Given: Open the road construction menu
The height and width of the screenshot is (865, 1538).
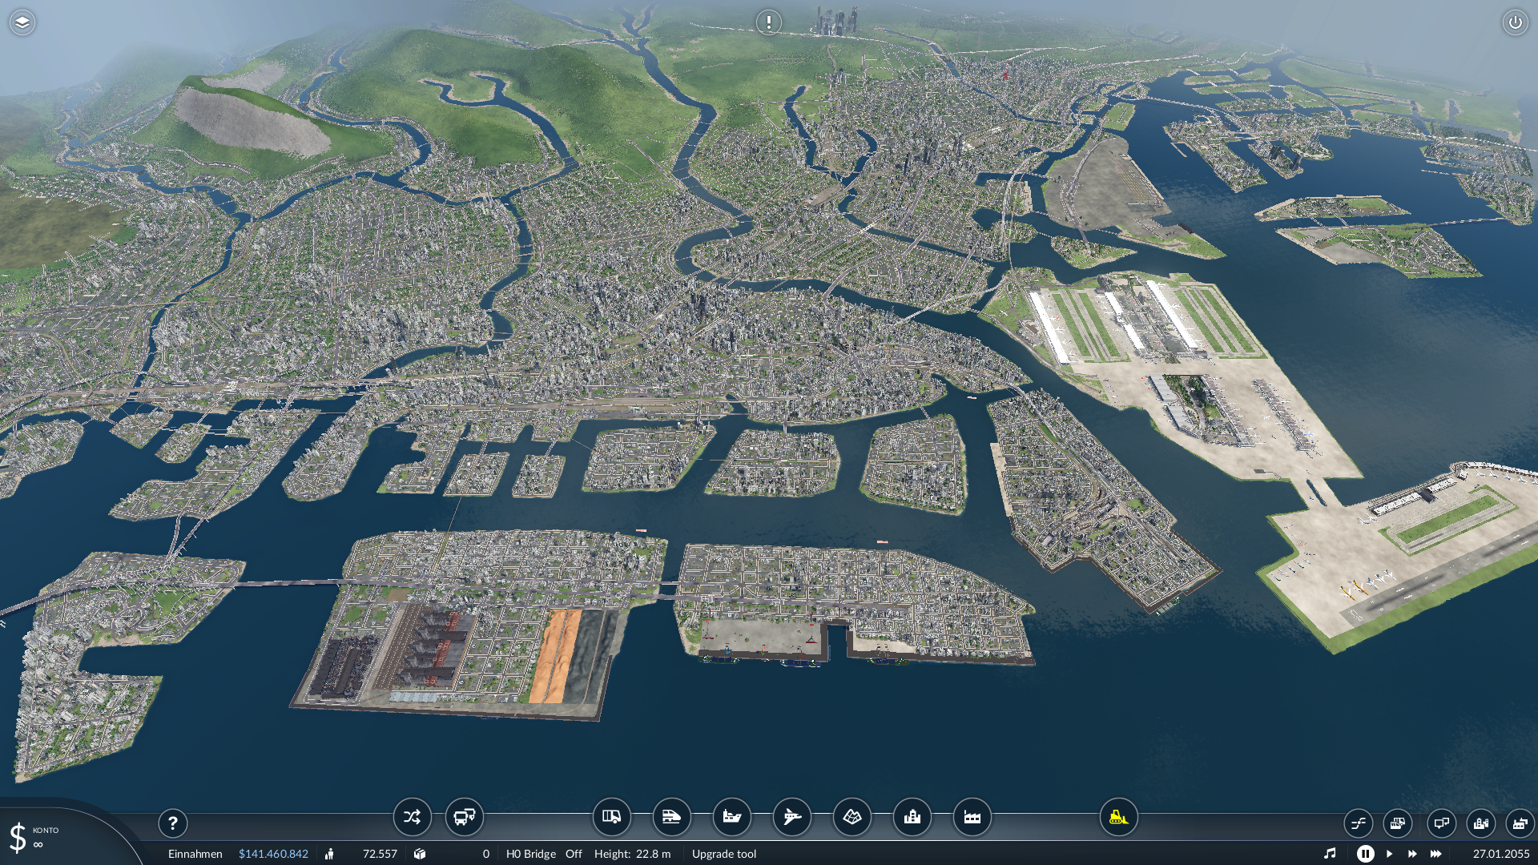Looking at the screenshot, I should pos(612,817).
